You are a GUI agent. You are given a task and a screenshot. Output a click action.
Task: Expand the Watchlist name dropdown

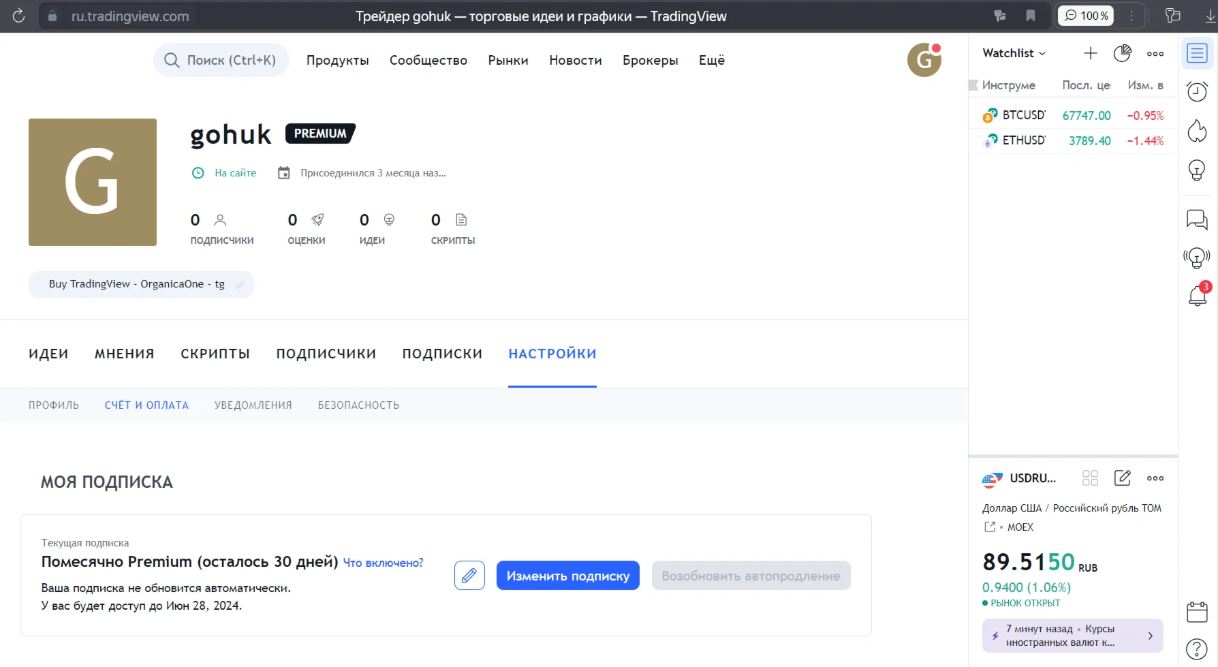(x=1014, y=53)
